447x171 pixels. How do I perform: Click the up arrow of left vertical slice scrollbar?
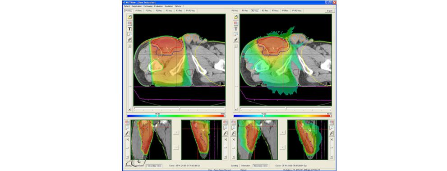(x=129, y=46)
